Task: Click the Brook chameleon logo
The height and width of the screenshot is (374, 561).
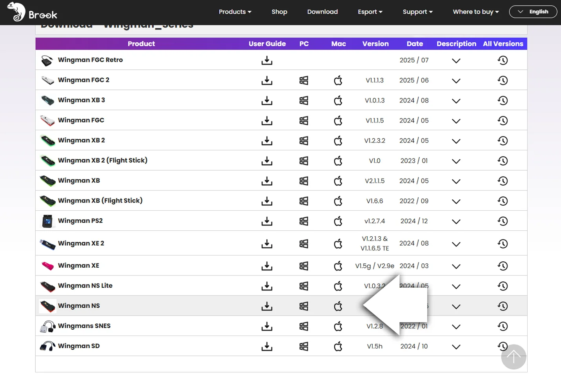Action: (32, 12)
